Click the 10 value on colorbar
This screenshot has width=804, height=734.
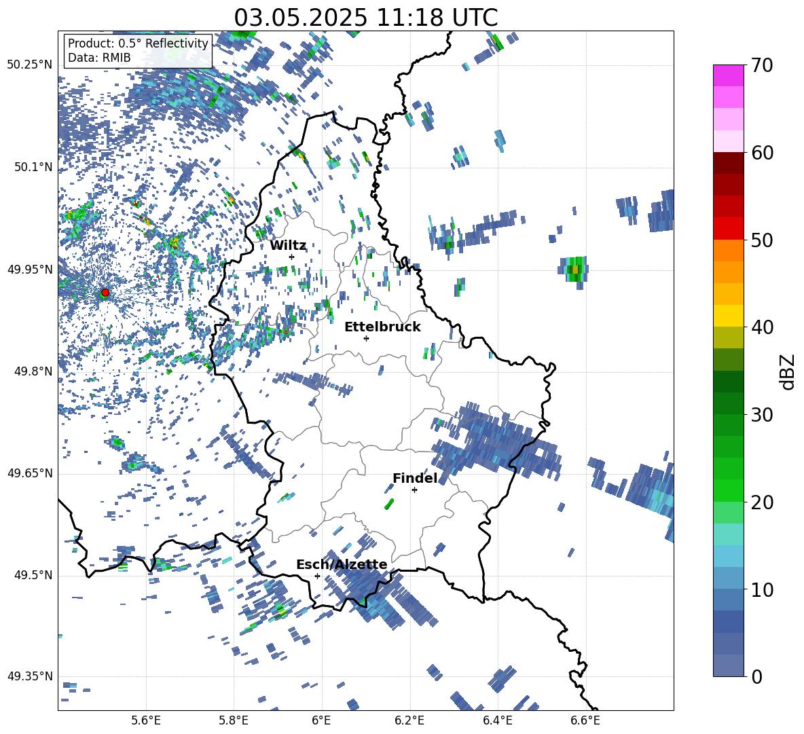761,589
